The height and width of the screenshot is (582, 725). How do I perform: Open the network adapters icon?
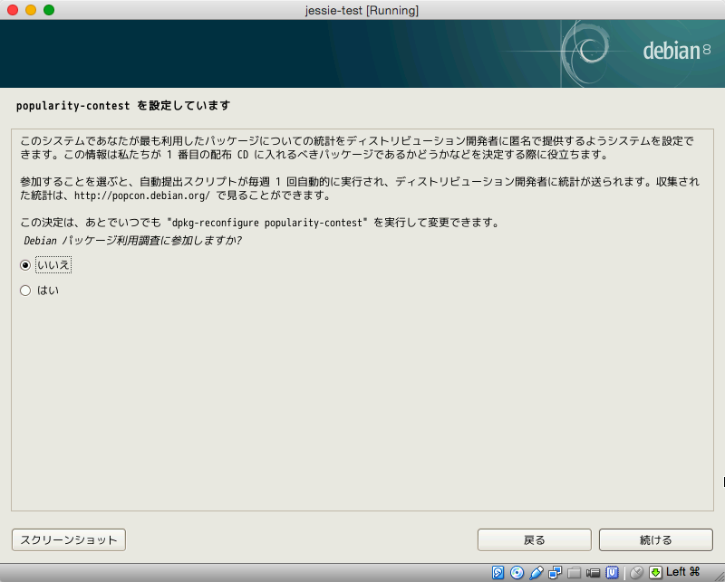[555, 572]
